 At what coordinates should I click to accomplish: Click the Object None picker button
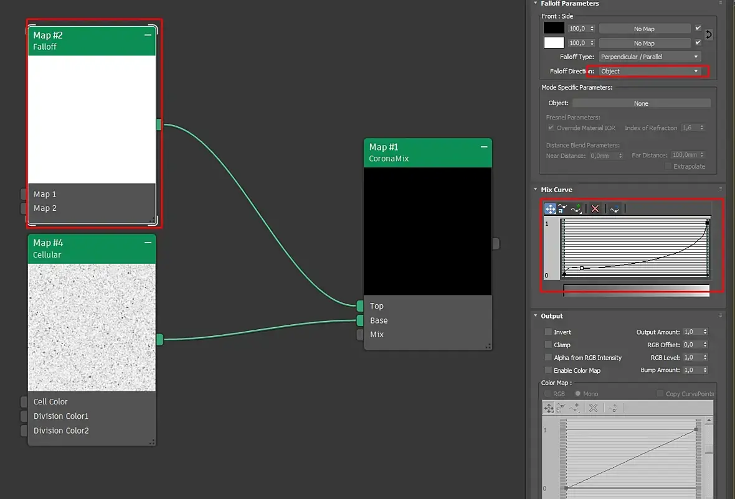641,103
